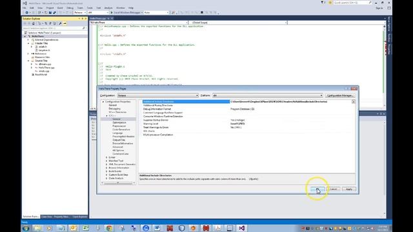The width and height of the screenshot is (413, 232).
Task: Click the Quick Launch search box
Action: 353,3
